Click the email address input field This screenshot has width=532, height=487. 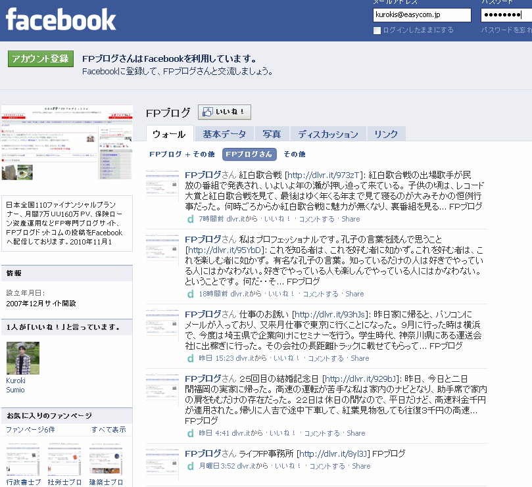(422, 15)
